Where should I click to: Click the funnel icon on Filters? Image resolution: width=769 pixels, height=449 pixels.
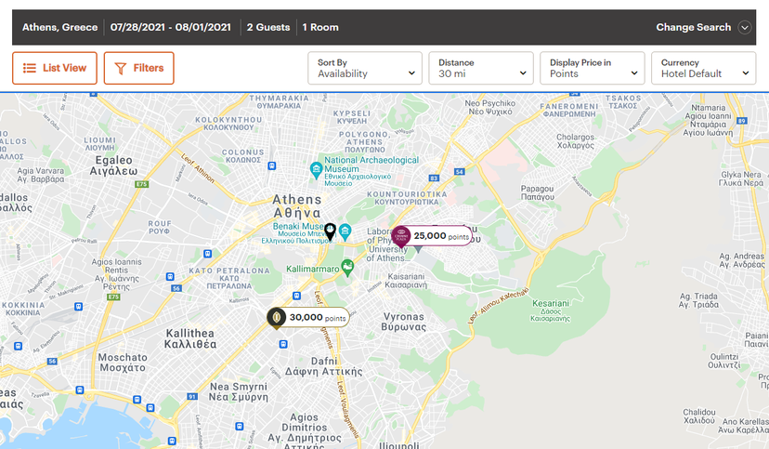pos(121,68)
